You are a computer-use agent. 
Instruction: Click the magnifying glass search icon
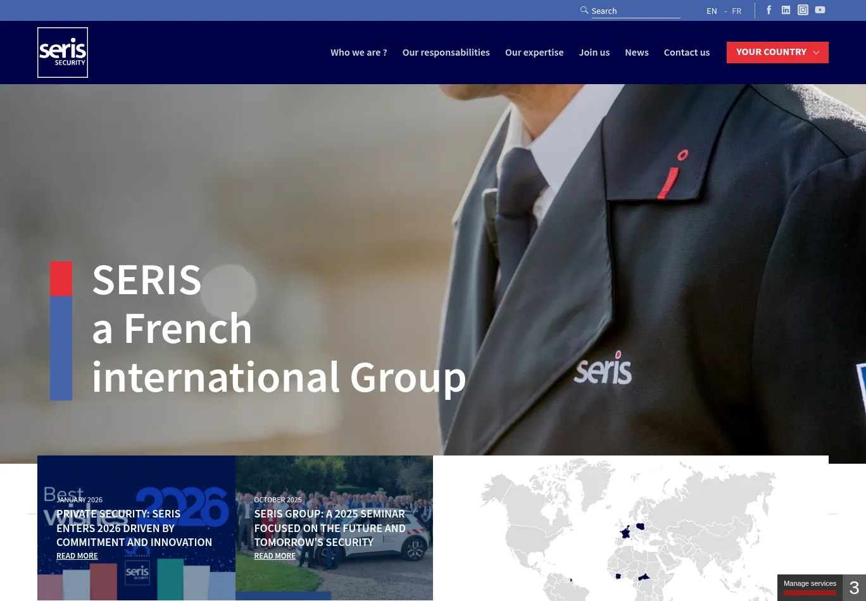click(584, 10)
